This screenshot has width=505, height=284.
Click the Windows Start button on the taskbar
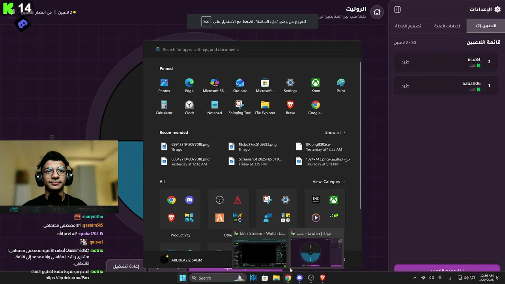[x=183, y=278]
